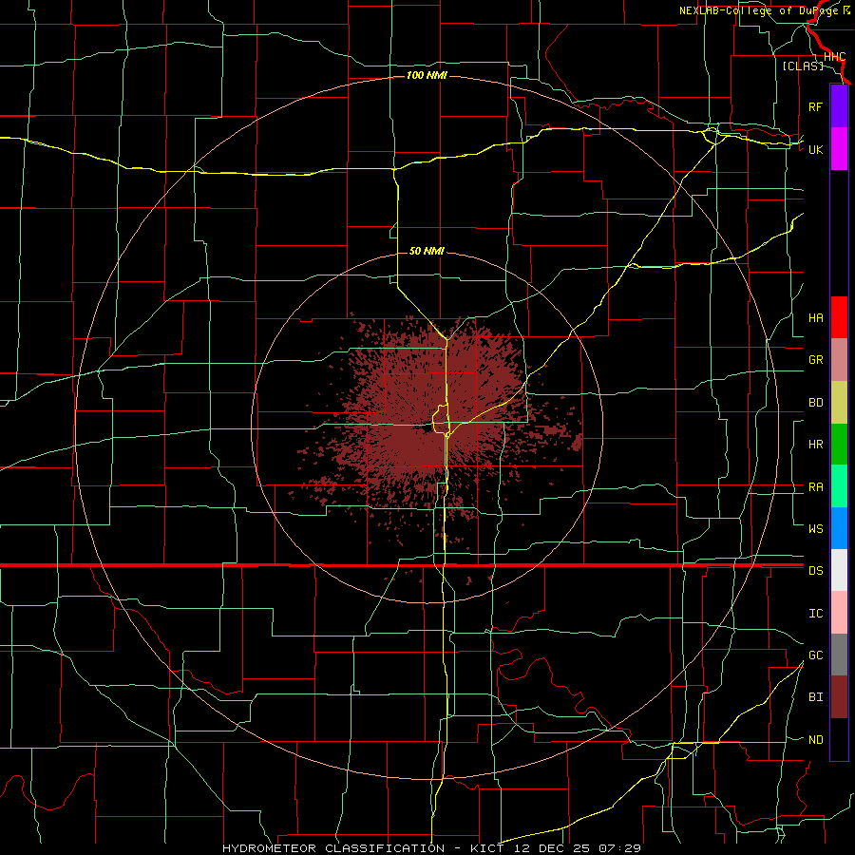The image size is (855, 855).
Task: Click the BD yellow legend swatch
Action: (x=839, y=403)
